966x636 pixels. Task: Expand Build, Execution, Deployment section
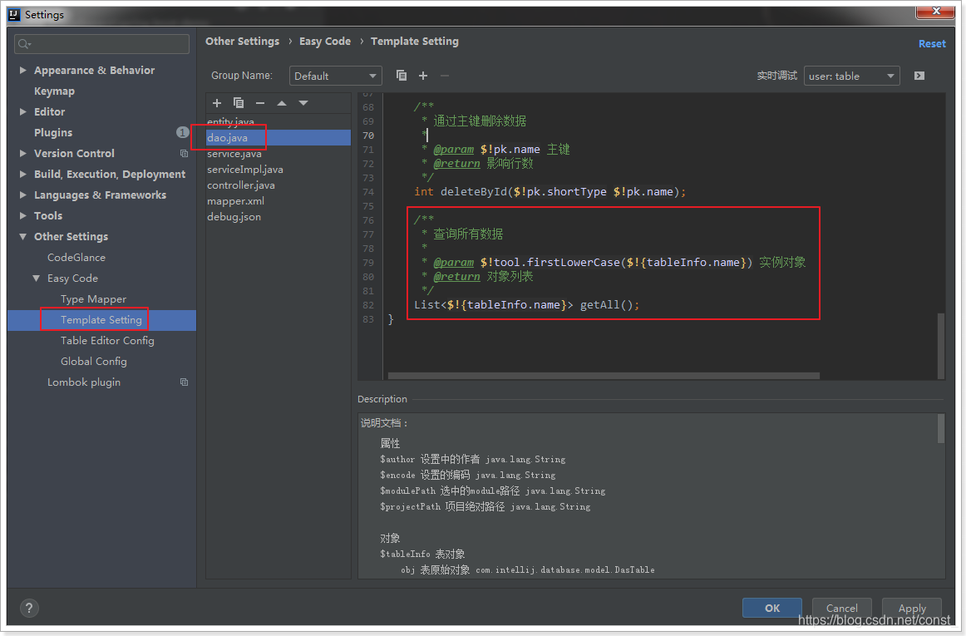click(x=22, y=174)
